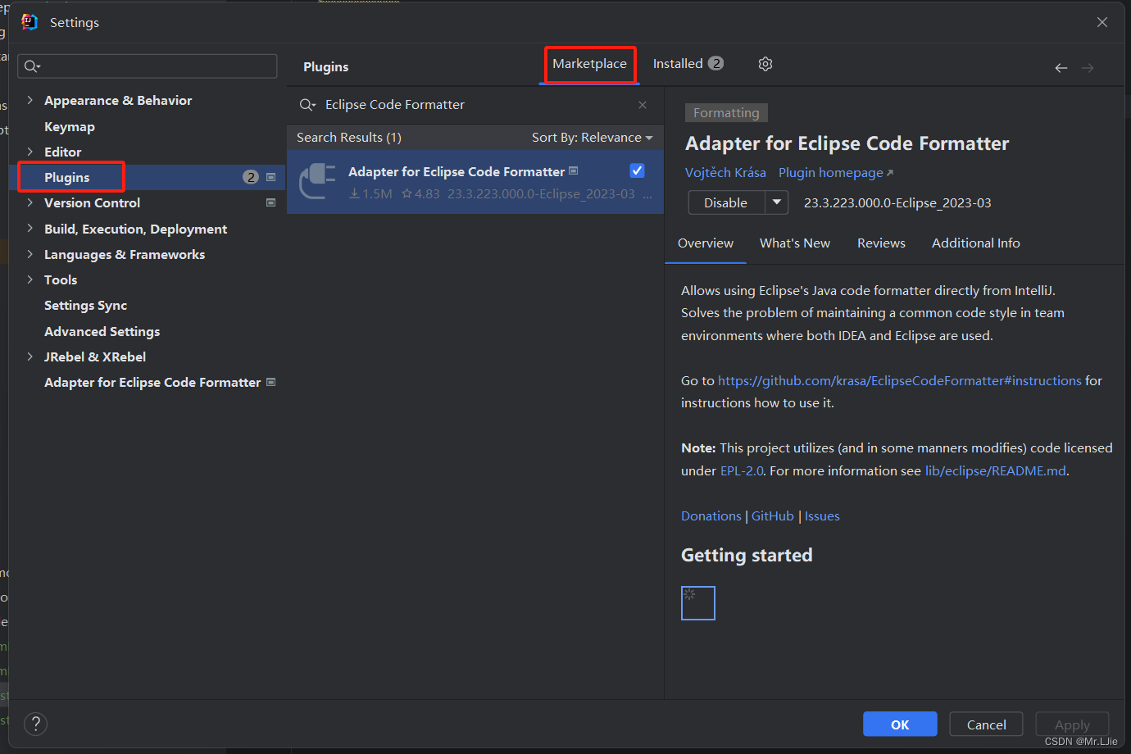Image resolution: width=1131 pixels, height=754 pixels.
Task: Open the plugins gear settings menu
Action: tap(765, 64)
